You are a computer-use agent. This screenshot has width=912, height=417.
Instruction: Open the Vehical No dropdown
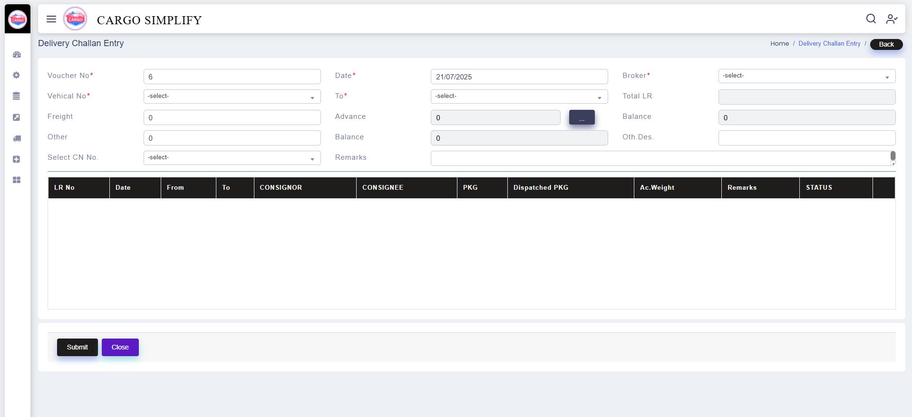[x=232, y=97]
